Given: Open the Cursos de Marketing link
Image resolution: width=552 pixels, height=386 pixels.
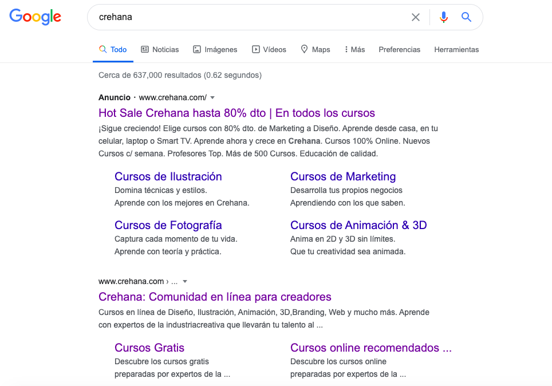Looking at the screenshot, I should [342, 176].
